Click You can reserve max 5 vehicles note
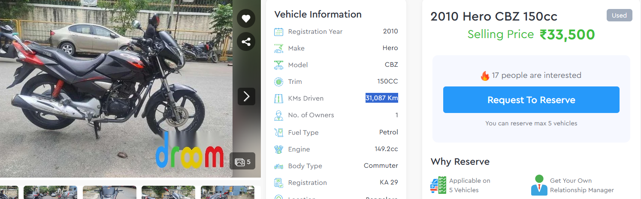The width and height of the screenshot is (641, 199). click(x=531, y=123)
